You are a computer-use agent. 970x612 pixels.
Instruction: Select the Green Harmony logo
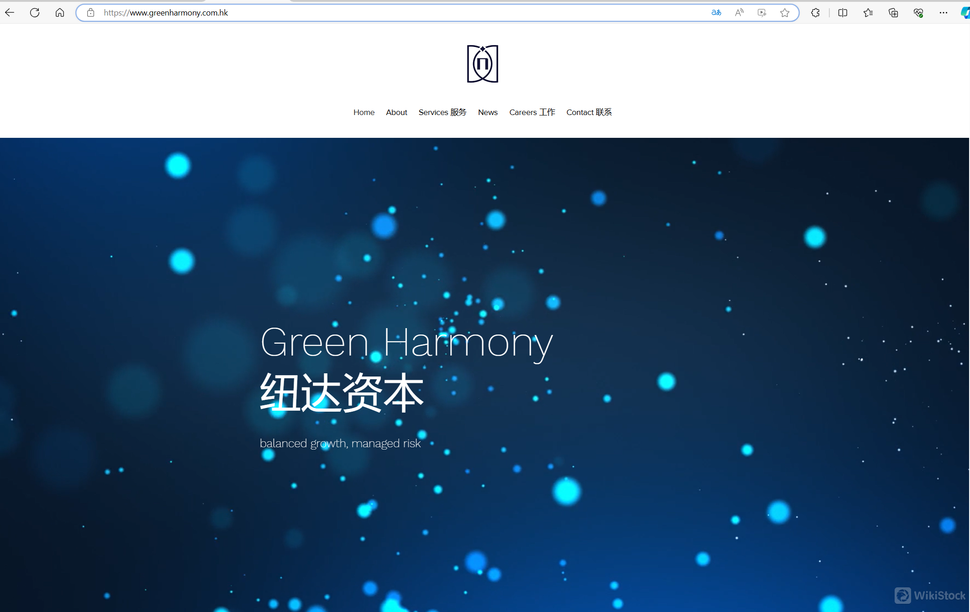(x=482, y=64)
